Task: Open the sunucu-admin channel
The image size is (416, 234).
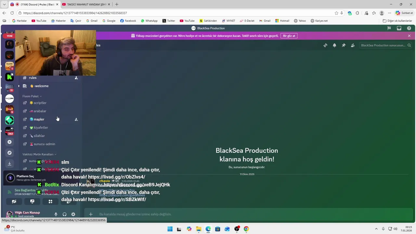Action: (50, 144)
